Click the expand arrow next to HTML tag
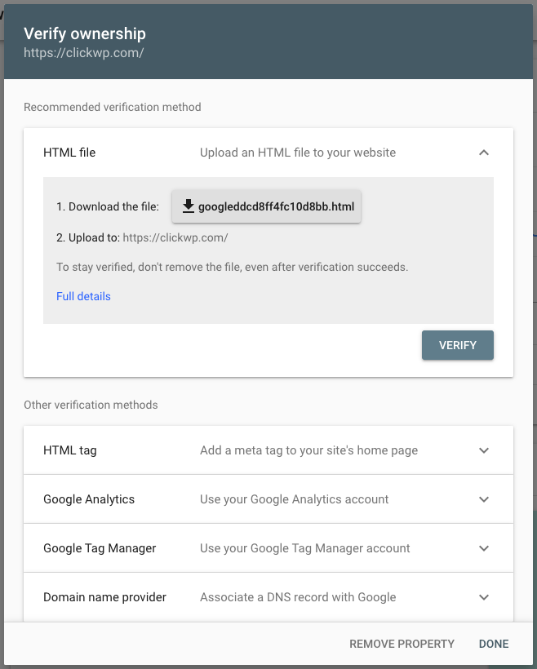This screenshot has width=537, height=669. point(483,450)
